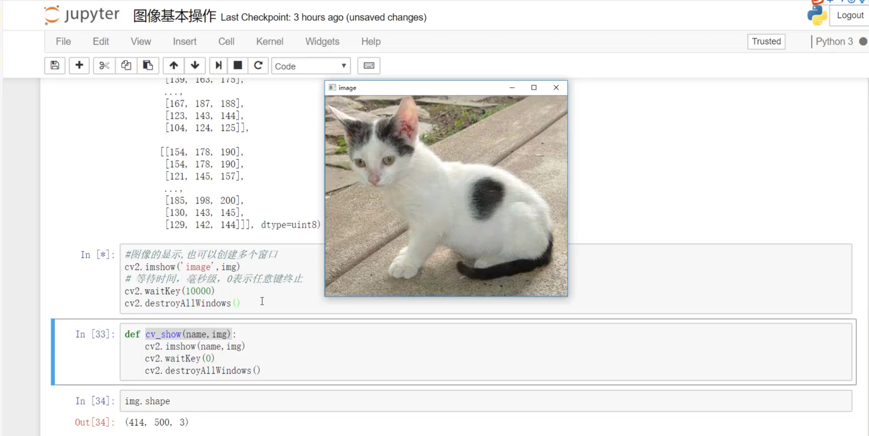The width and height of the screenshot is (869, 436).
Task: Click the Logout button
Action: [850, 16]
